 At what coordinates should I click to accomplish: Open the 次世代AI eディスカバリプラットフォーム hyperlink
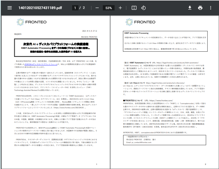point(41,64)
